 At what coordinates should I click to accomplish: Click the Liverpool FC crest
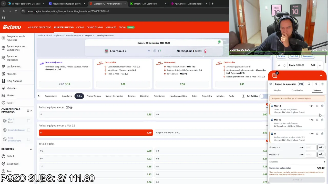coord(106,51)
